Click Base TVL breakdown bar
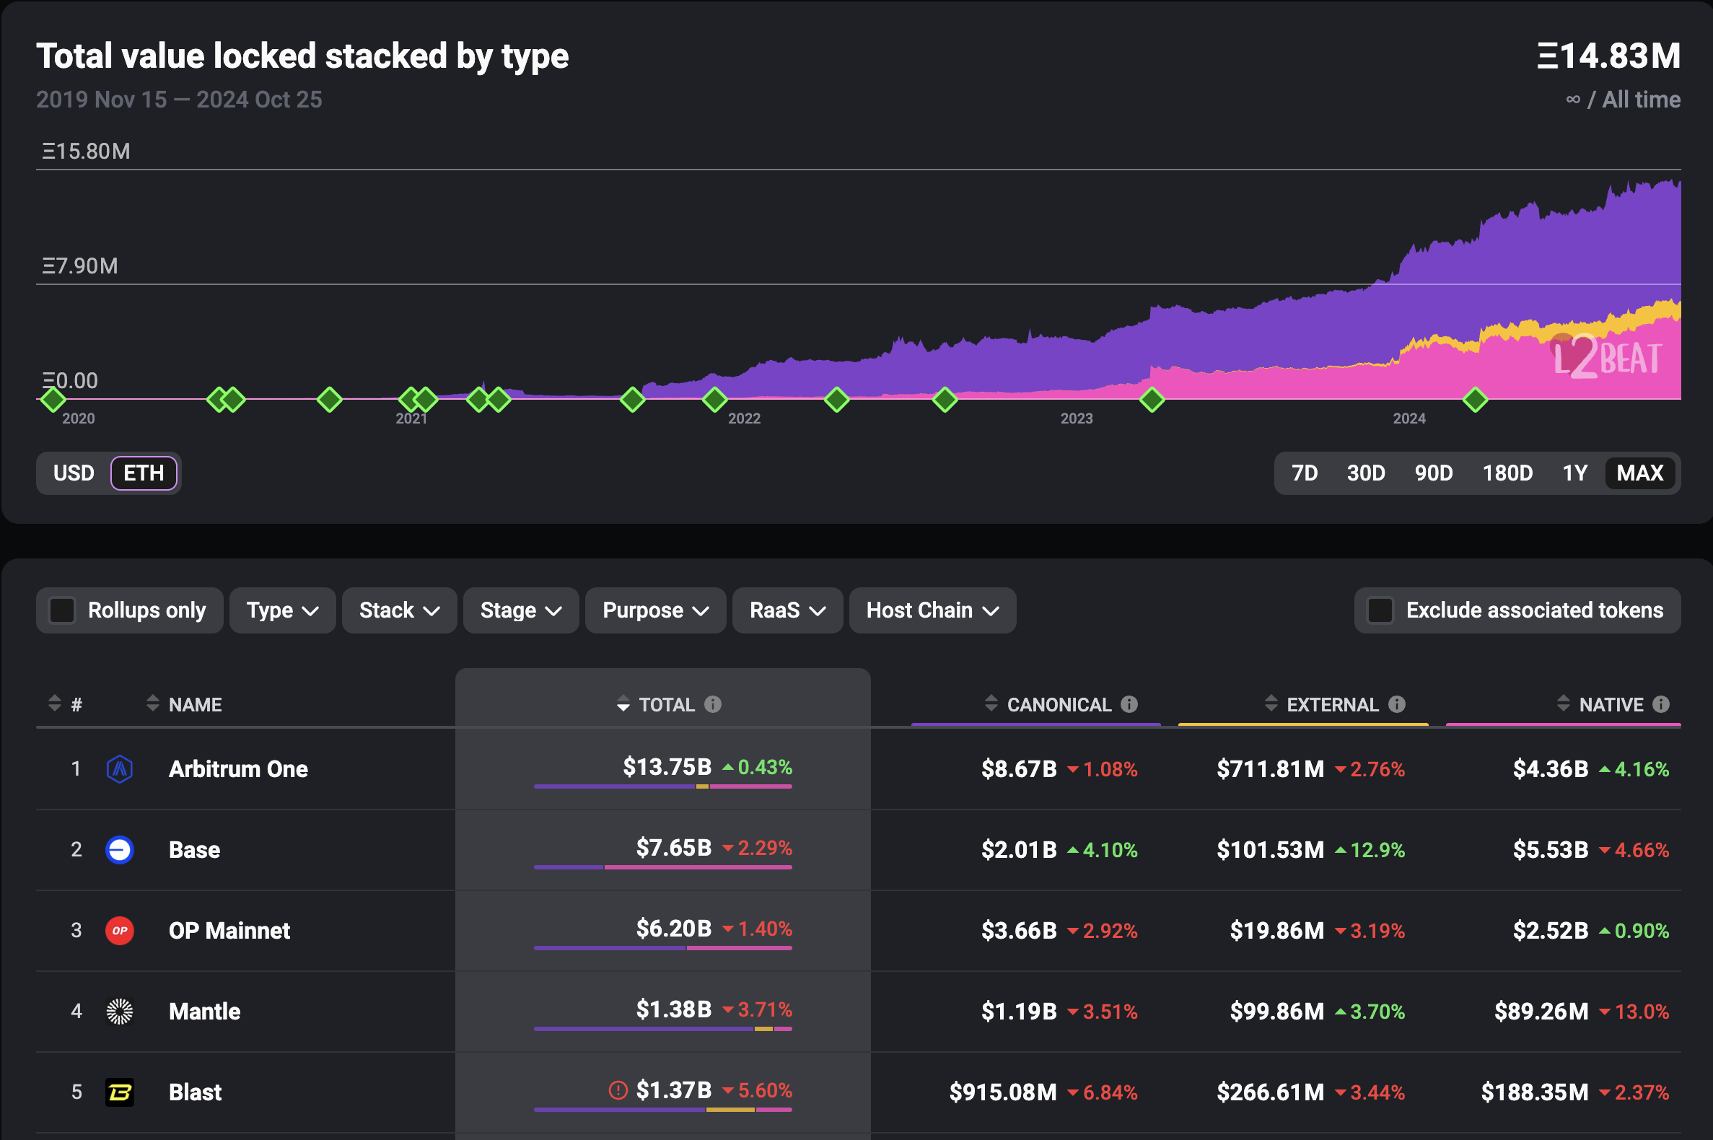The image size is (1713, 1140). tap(662, 867)
